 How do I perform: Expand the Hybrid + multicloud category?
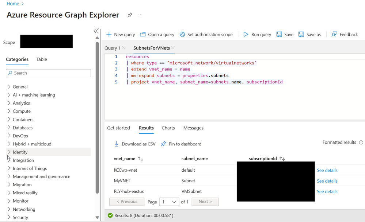click(9, 144)
